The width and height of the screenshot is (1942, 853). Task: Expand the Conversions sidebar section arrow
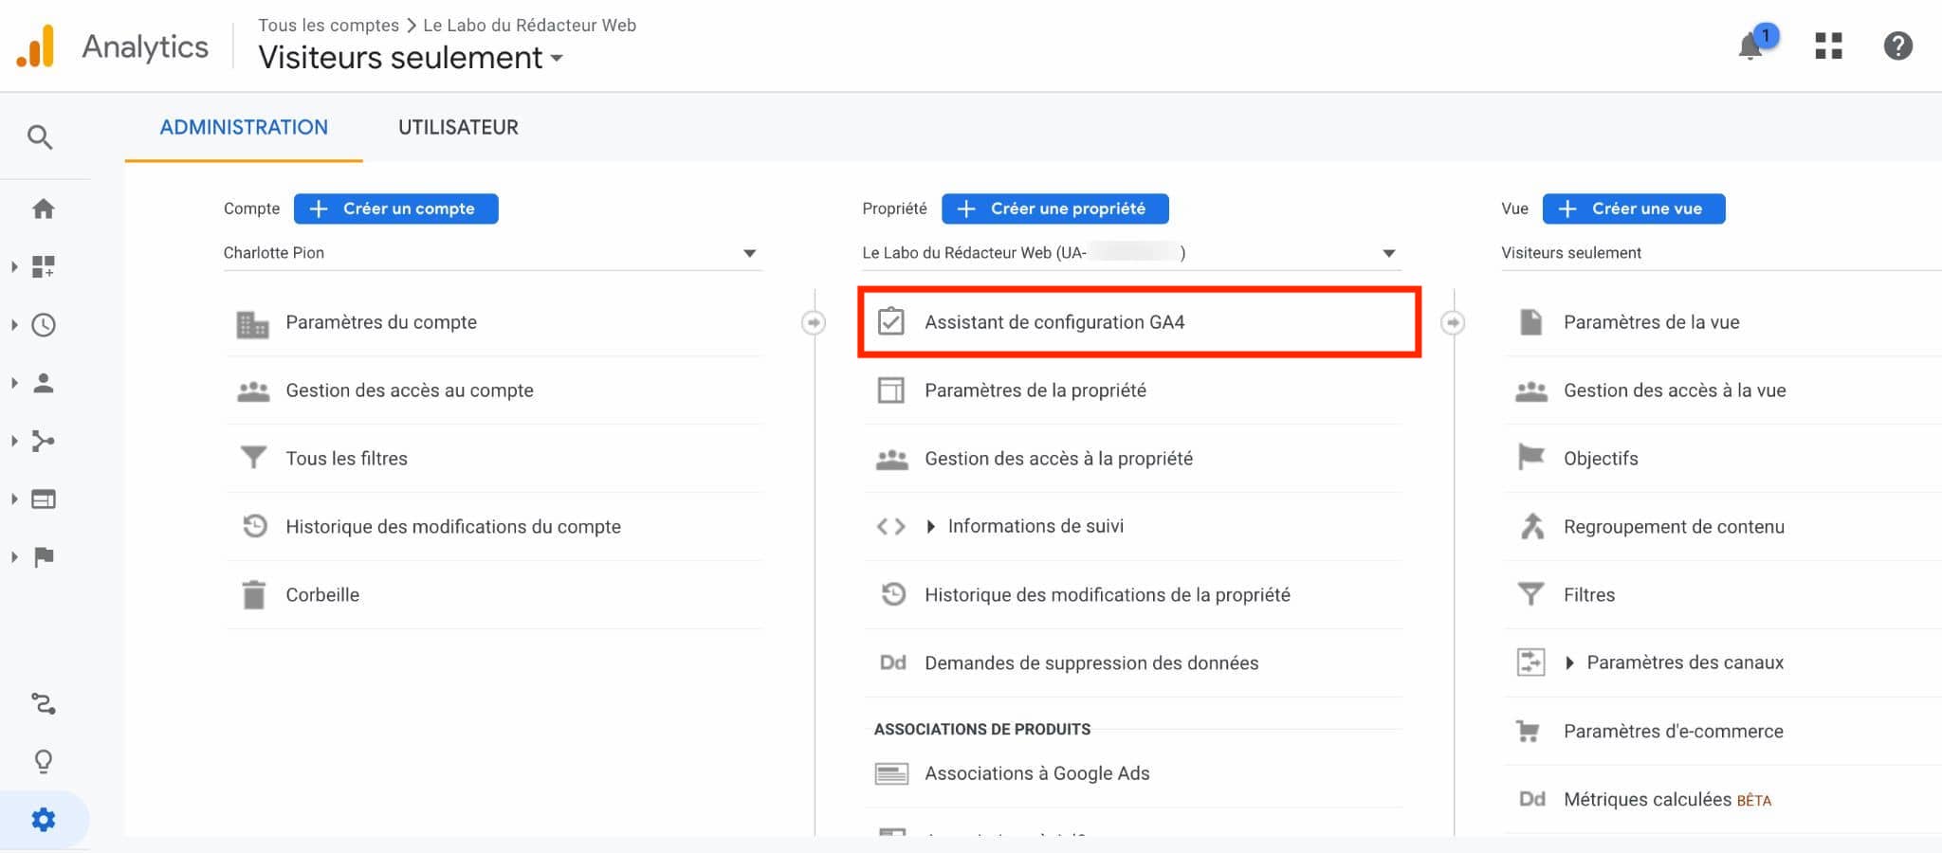(x=14, y=556)
